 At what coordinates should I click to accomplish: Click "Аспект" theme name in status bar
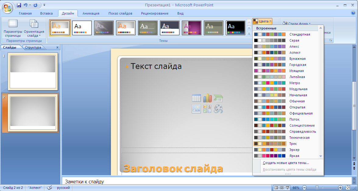click(x=35, y=188)
